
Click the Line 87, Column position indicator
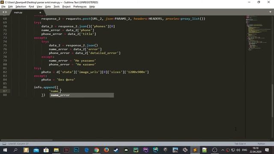[x=18, y=144]
